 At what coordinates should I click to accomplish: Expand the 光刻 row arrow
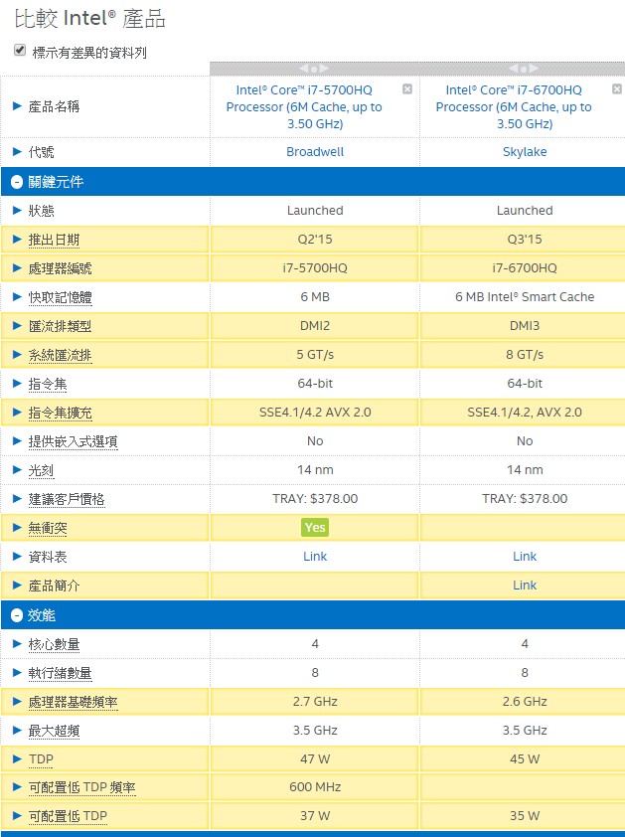pos(17,470)
